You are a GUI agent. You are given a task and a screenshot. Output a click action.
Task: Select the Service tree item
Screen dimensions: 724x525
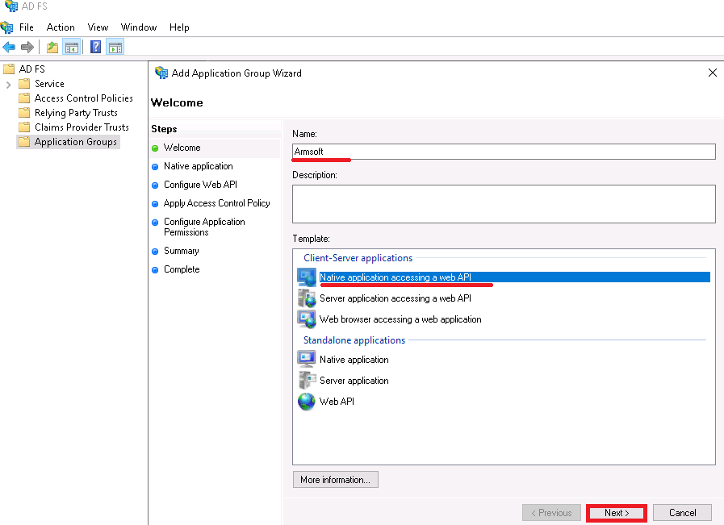(49, 84)
